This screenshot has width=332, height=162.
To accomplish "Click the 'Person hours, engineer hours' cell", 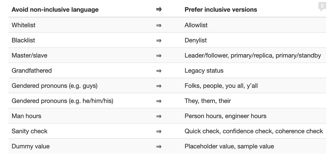I will [225, 116].
